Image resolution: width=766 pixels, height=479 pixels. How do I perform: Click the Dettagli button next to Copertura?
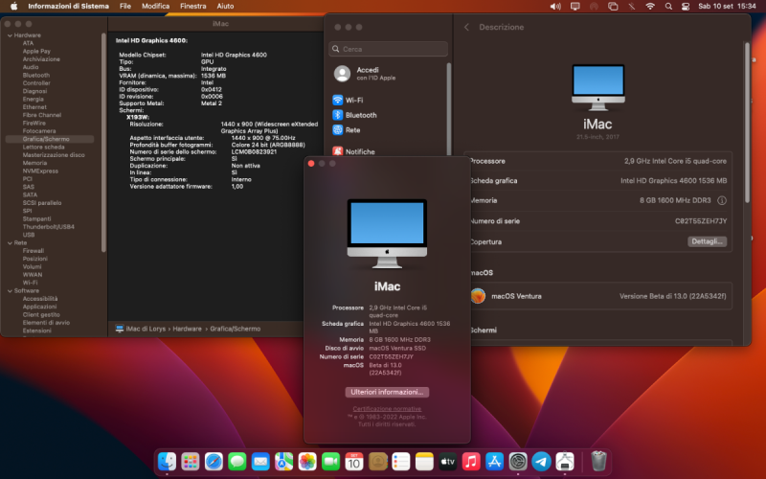(x=707, y=241)
